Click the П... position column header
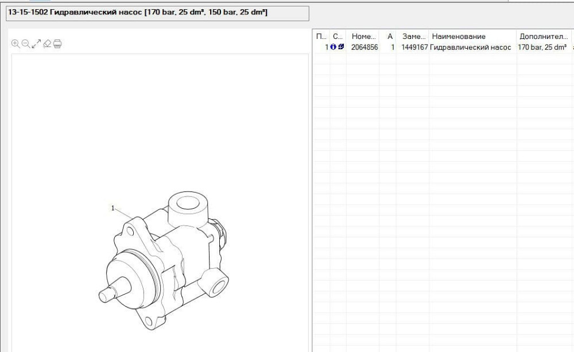 tap(321, 36)
